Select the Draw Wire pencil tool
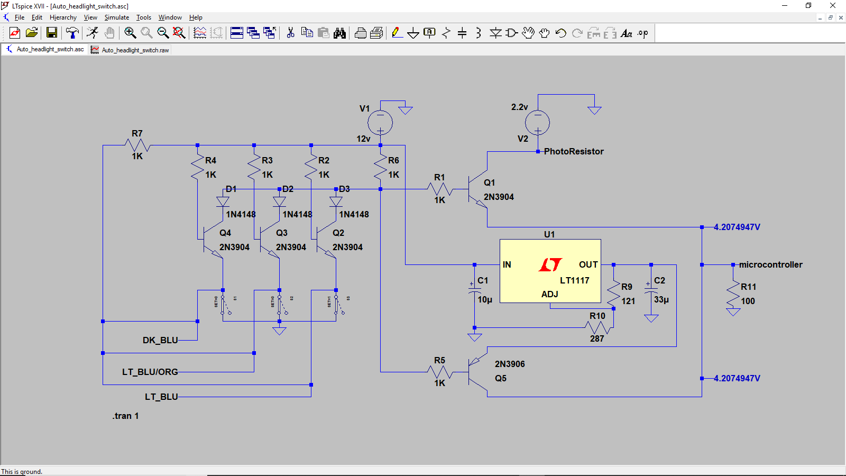 397,33
